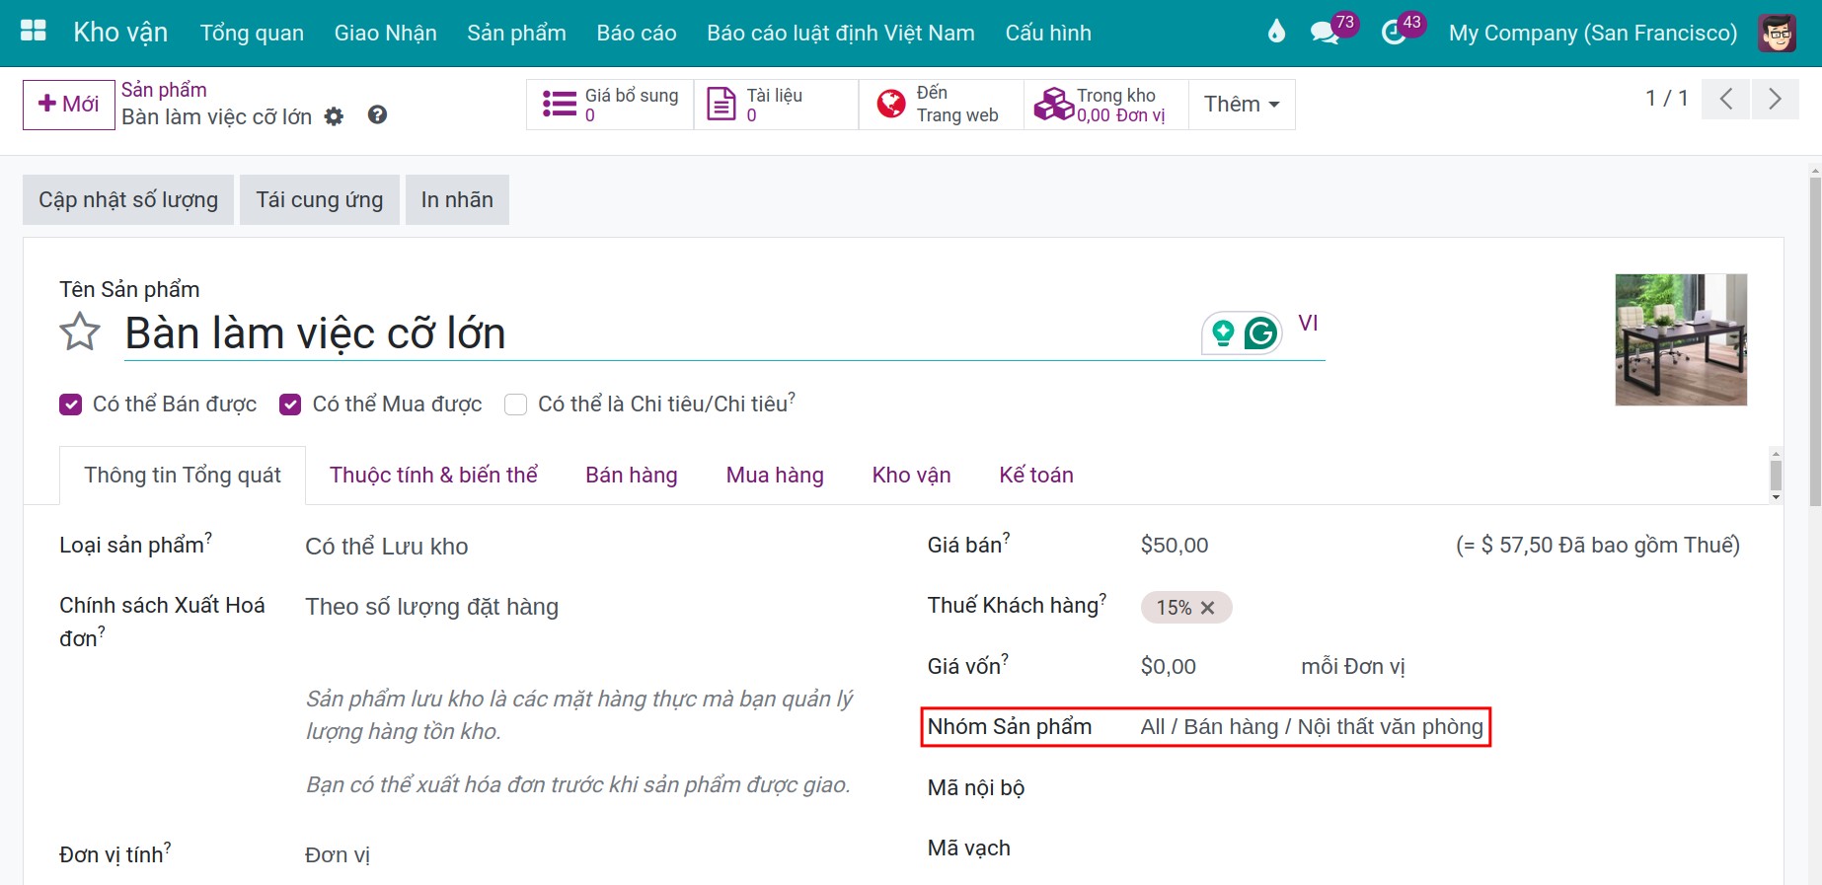
Task: Open the Sản phẩm breadcrumb link
Action: pyautogui.click(x=164, y=90)
